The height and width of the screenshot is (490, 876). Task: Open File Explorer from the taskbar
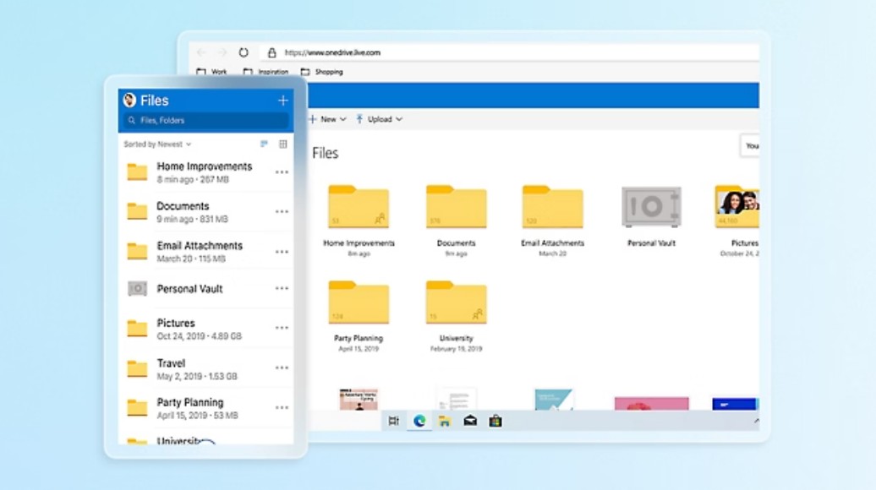click(x=445, y=421)
